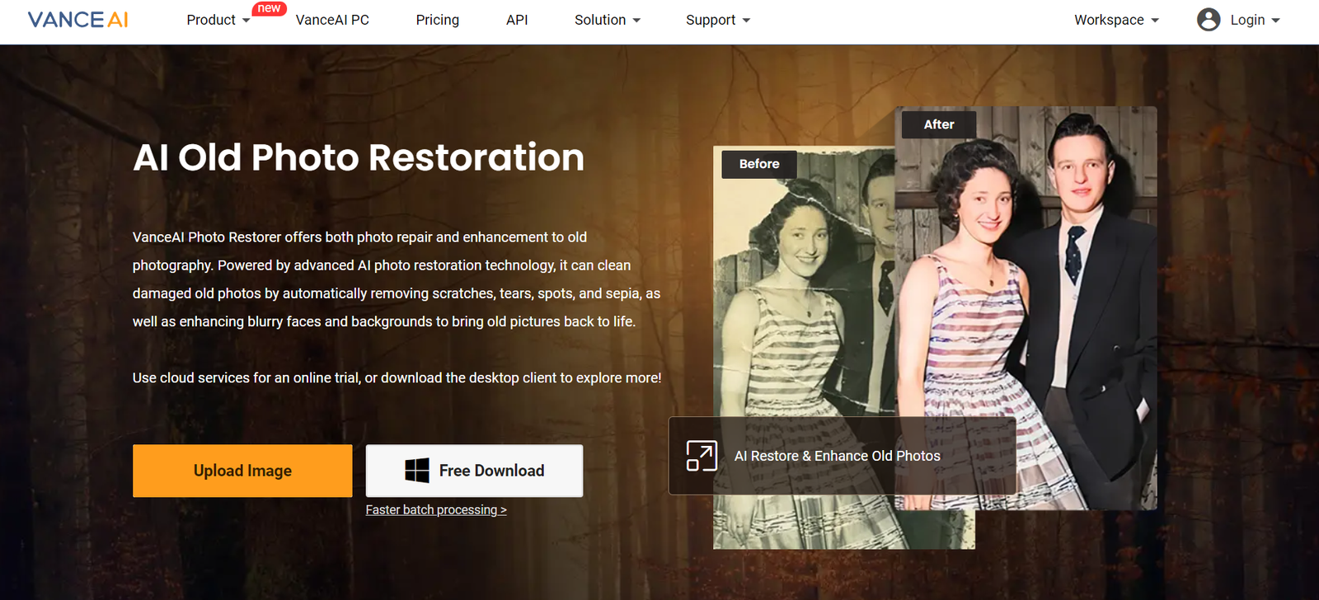Image resolution: width=1319 pixels, height=600 pixels.
Task: Open the Workspace dropdown
Action: click(1115, 20)
